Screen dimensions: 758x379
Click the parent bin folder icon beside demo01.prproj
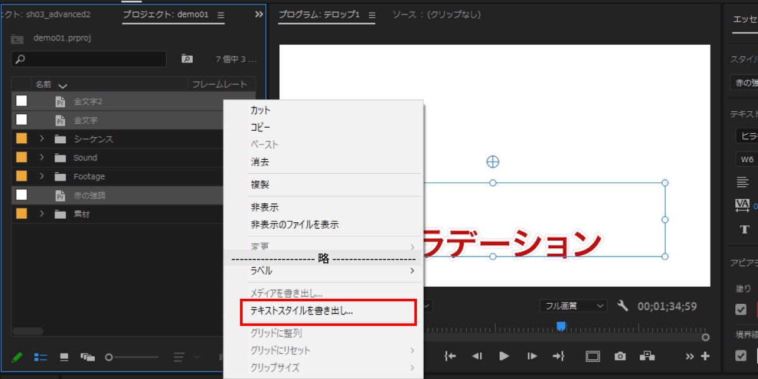tap(18, 39)
